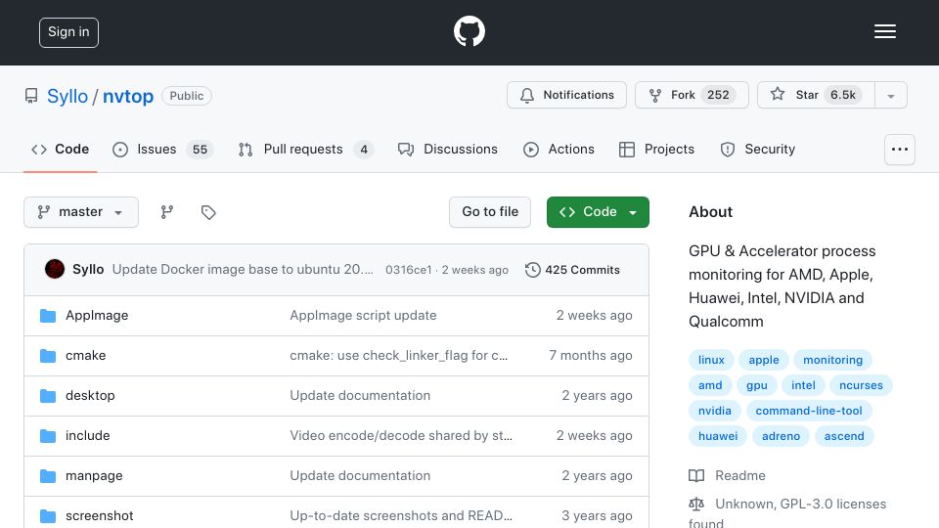Open the Pull requests tab

click(305, 149)
